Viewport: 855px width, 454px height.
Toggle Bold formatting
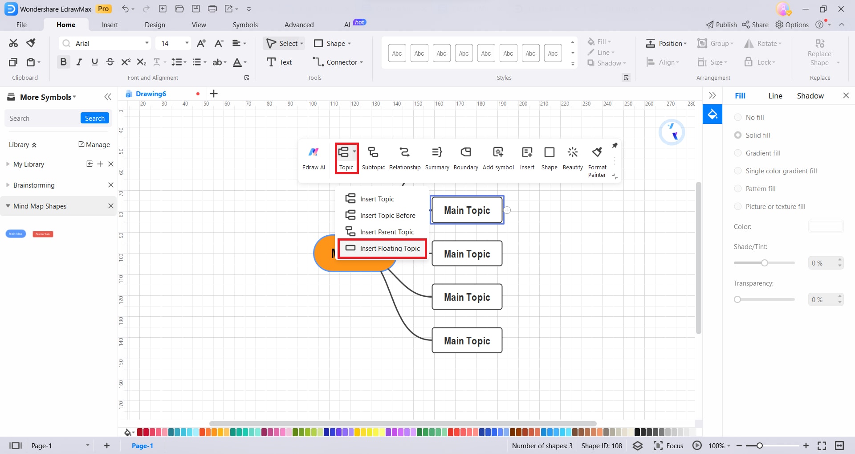coord(63,62)
